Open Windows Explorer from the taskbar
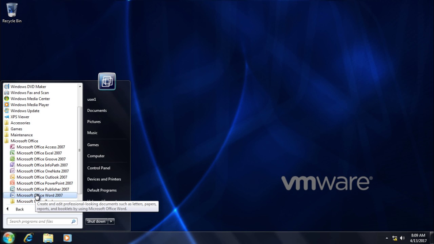This screenshot has width=434, height=244. point(48,238)
